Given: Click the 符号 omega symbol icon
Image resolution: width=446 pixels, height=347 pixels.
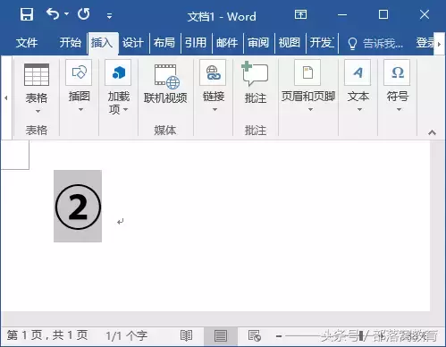Looking at the screenshot, I should [x=397, y=72].
